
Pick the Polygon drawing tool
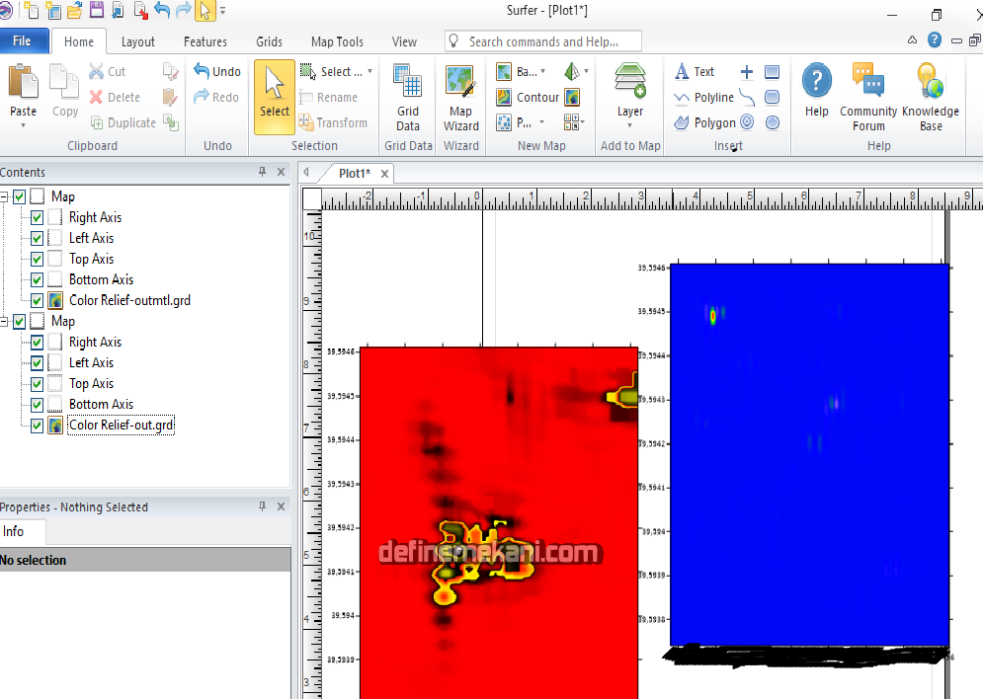704,123
